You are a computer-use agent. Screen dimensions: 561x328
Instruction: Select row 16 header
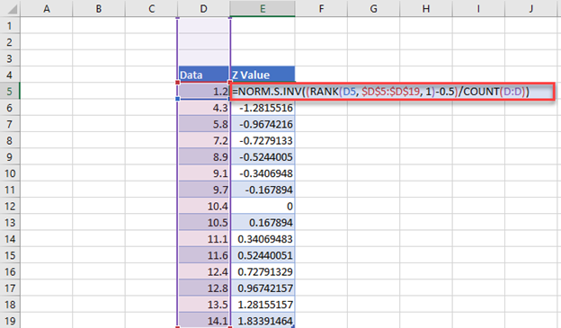[10, 272]
